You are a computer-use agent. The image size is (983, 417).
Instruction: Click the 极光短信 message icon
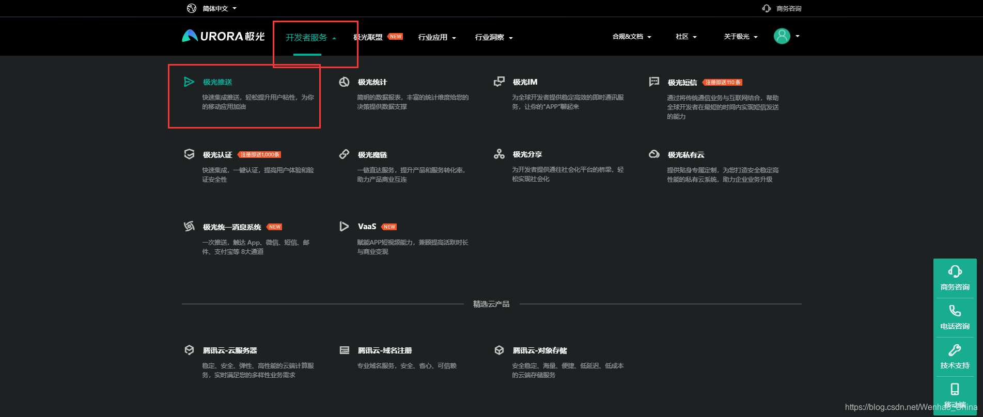coord(654,82)
